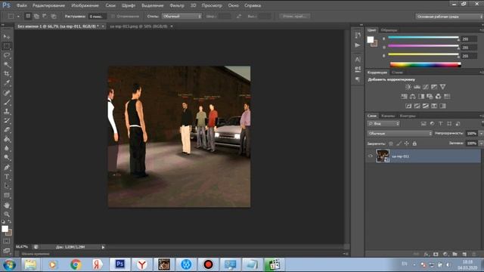
Task: Open the Фильтр menu
Action: (176, 5)
